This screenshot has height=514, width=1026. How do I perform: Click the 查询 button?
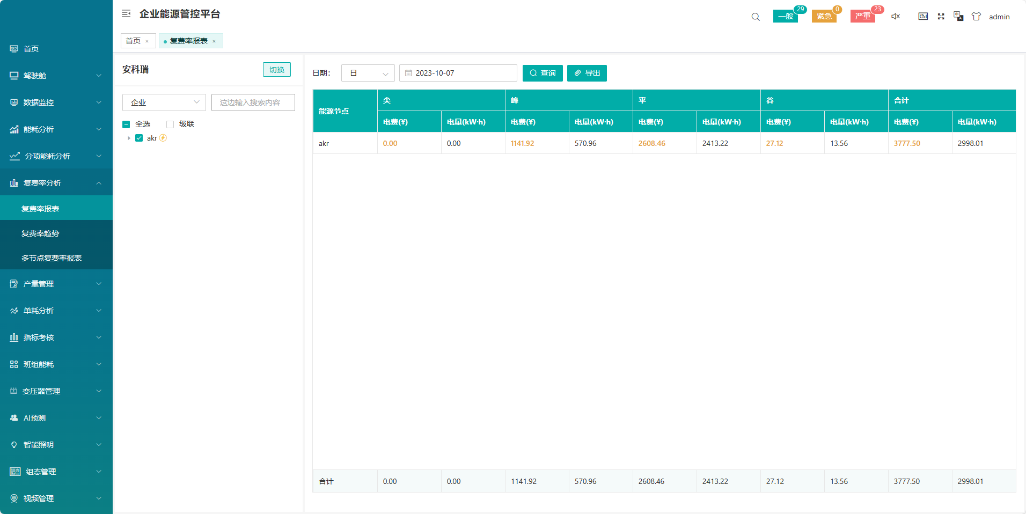pyautogui.click(x=543, y=73)
